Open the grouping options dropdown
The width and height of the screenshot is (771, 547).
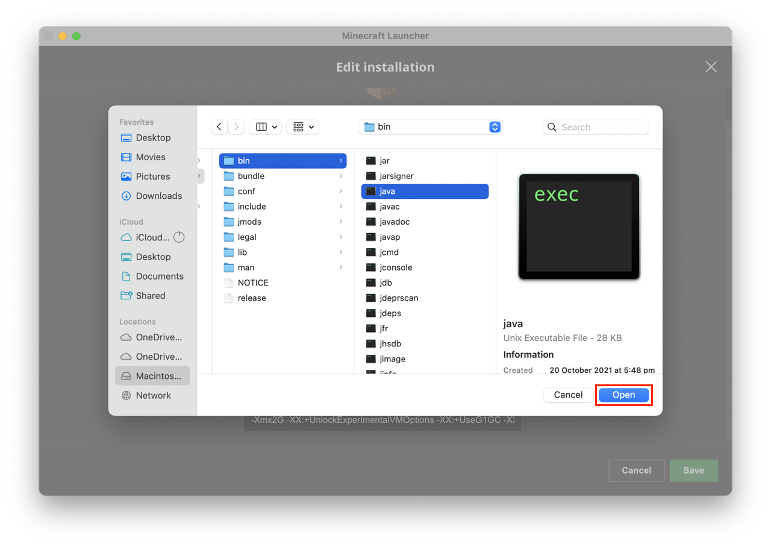coord(302,127)
